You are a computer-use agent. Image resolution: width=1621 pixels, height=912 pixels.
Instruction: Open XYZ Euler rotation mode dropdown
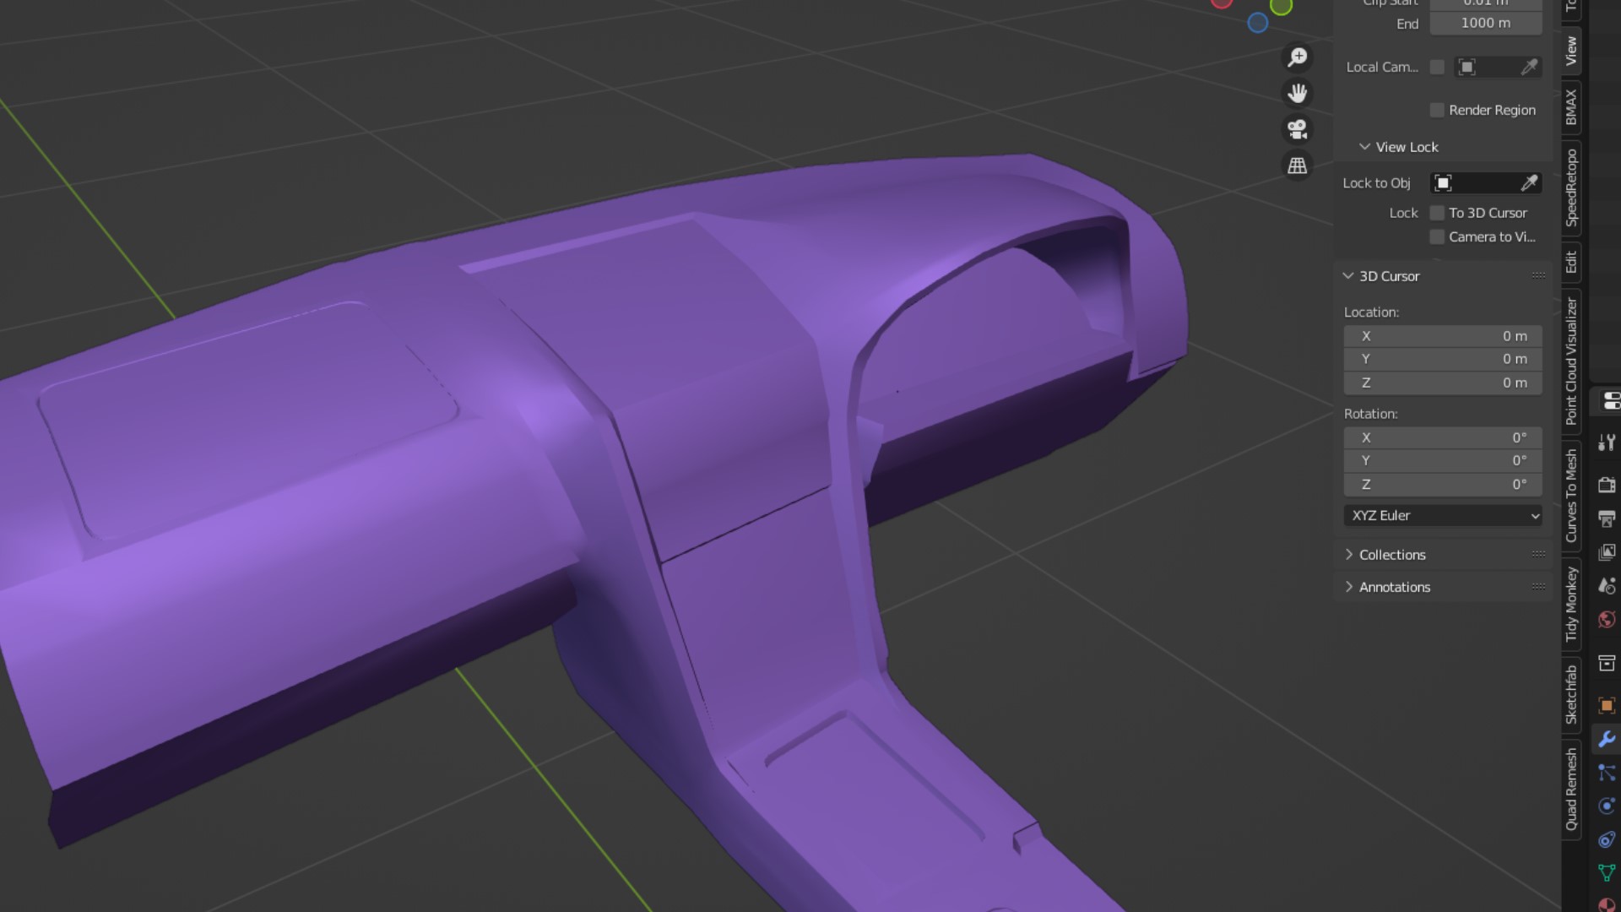(1443, 516)
